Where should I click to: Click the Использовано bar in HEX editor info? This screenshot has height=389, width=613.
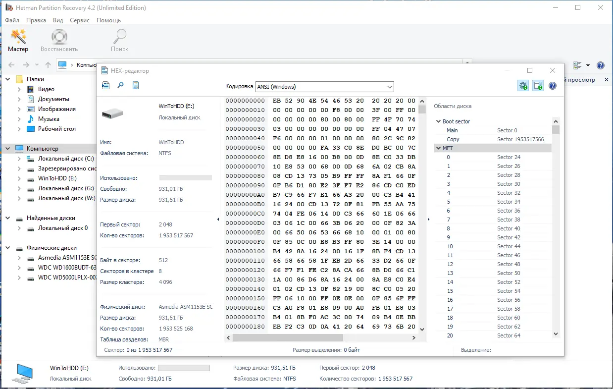pos(186,178)
